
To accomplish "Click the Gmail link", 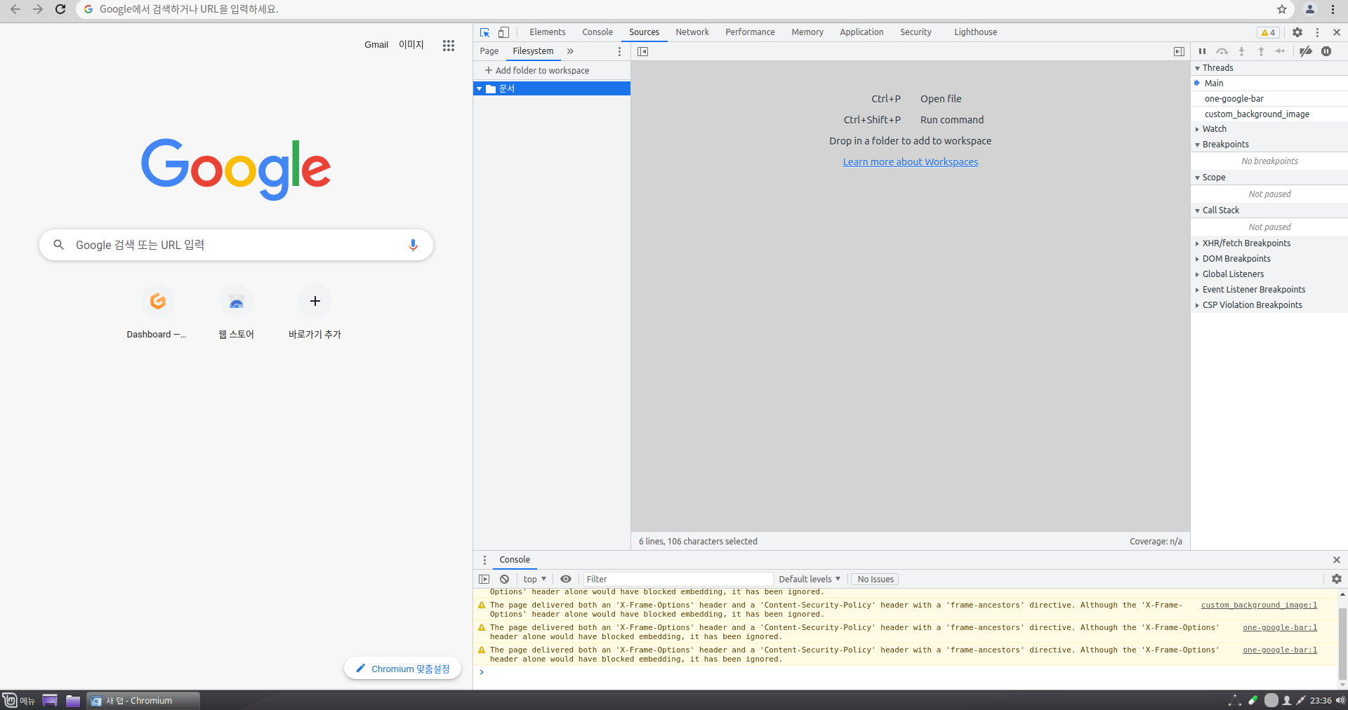I will [376, 45].
